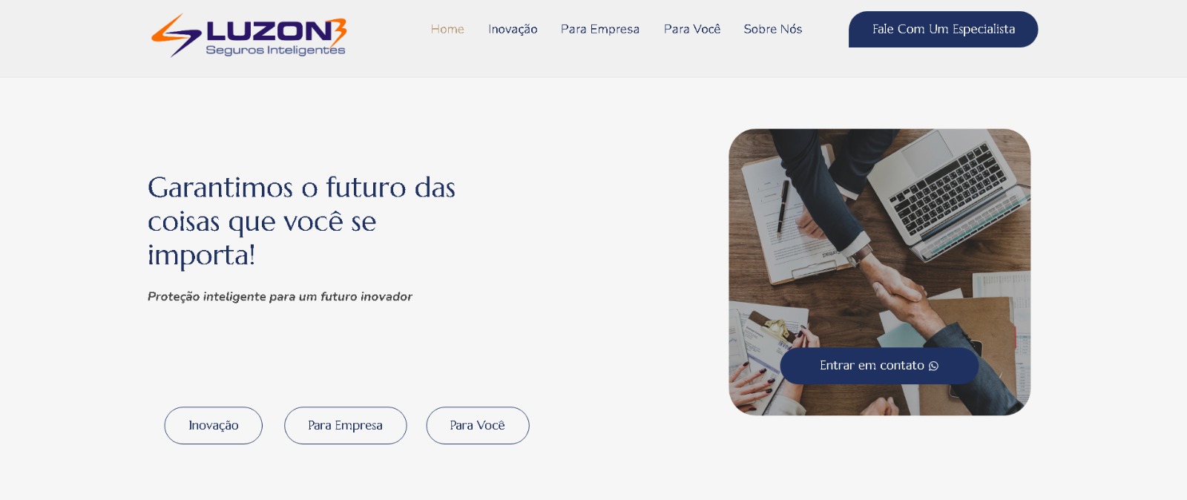The height and width of the screenshot is (500, 1187).
Task: Click the Entrar em contato button
Action: tap(879, 366)
